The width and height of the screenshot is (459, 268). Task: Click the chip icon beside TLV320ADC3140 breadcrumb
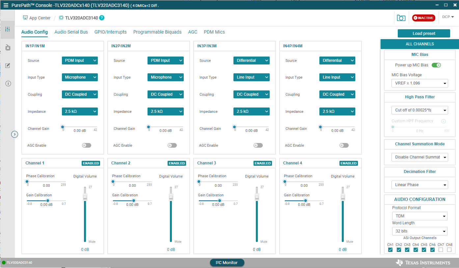click(61, 18)
